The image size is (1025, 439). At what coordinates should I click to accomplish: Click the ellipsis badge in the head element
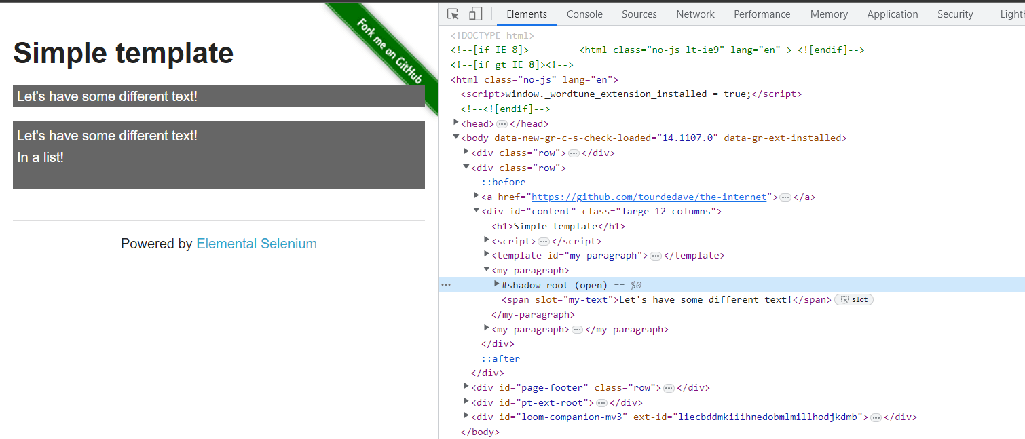(x=502, y=124)
